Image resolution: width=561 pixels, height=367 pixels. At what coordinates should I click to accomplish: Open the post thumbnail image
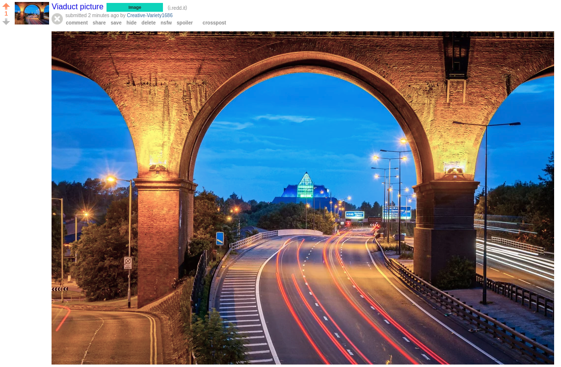click(32, 13)
